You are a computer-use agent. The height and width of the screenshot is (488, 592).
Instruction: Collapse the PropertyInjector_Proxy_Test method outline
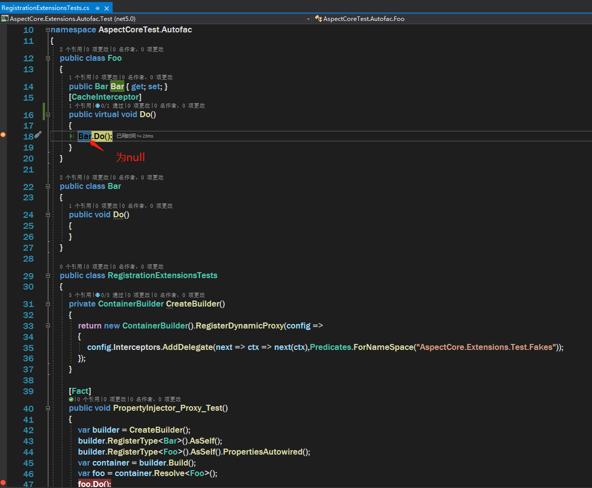(x=48, y=408)
